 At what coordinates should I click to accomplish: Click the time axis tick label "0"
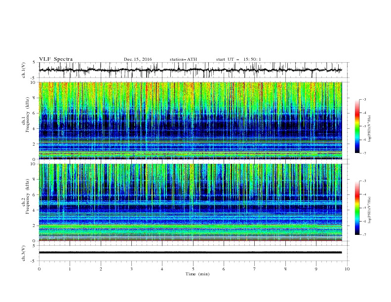point(39,269)
